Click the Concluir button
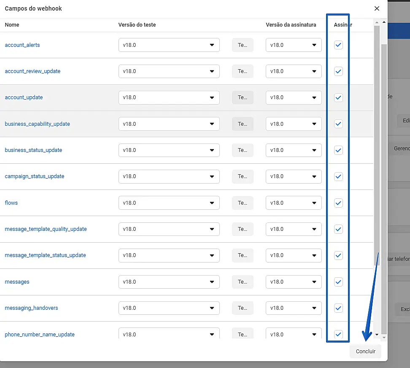The height and width of the screenshot is (368, 410). click(x=365, y=352)
